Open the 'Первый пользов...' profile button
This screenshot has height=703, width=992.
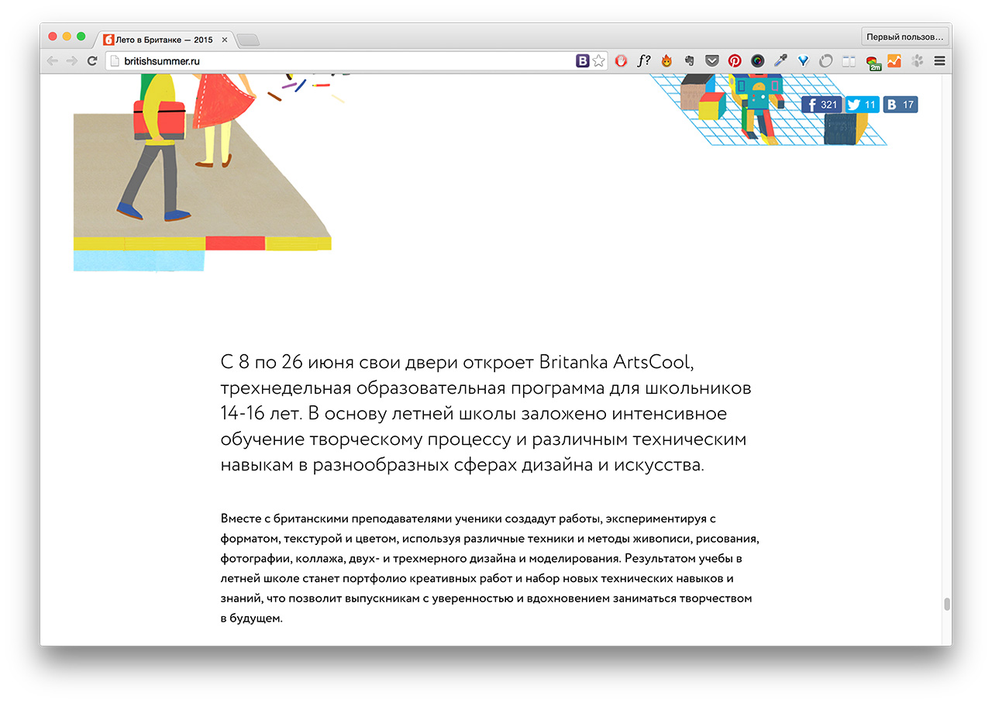pyautogui.click(x=905, y=36)
